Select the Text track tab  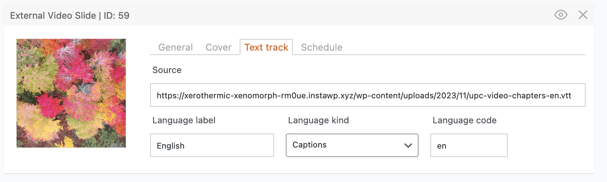tap(266, 47)
